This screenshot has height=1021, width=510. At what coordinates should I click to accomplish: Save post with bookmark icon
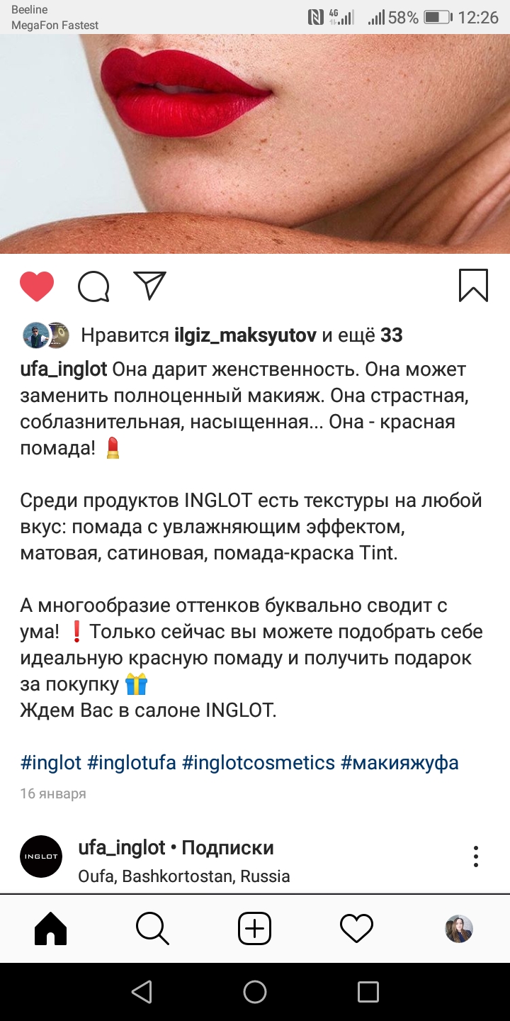click(473, 286)
